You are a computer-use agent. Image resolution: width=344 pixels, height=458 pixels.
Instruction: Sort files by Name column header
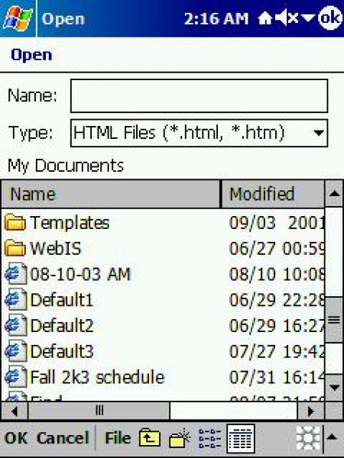111,194
